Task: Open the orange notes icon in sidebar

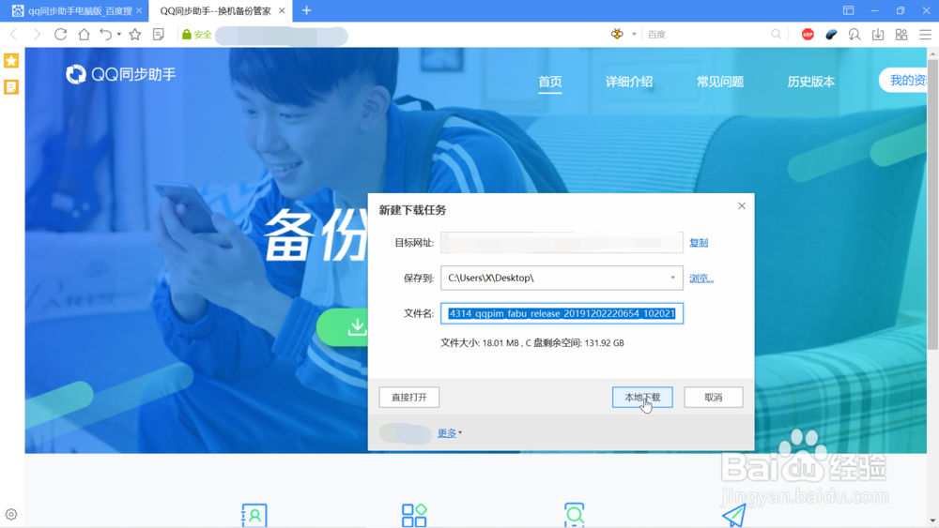Action: point(11,87)
